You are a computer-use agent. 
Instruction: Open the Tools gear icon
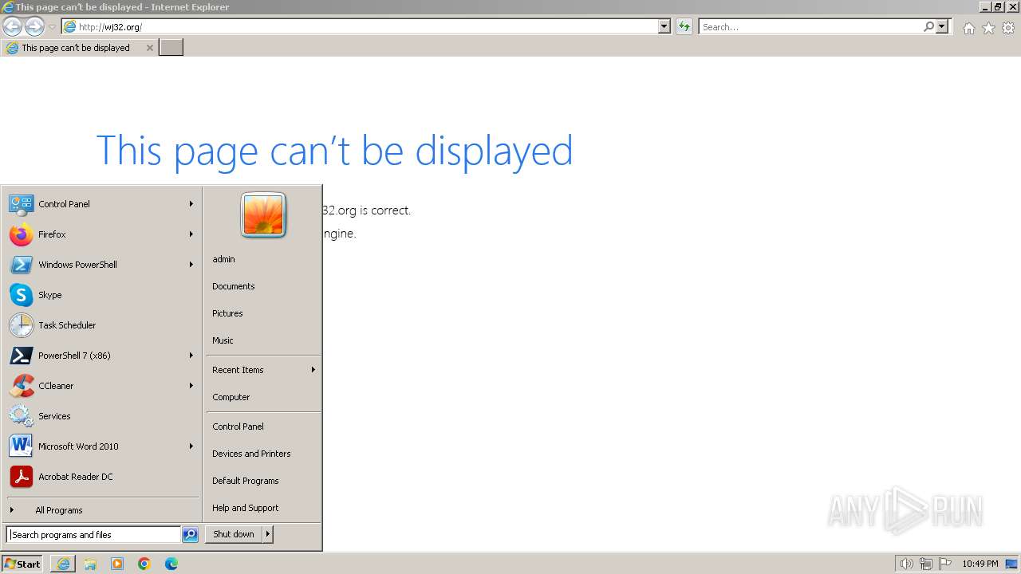(1008, 28)
